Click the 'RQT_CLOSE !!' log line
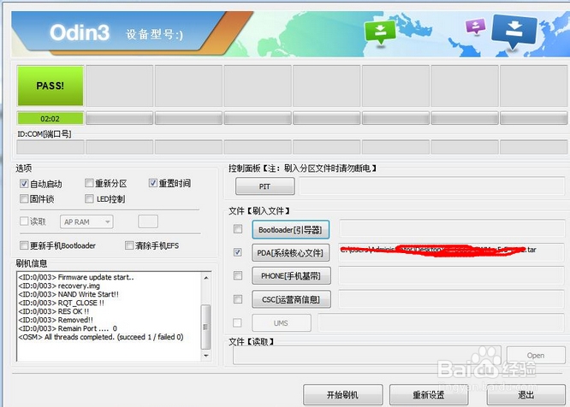 coord(61,303)
